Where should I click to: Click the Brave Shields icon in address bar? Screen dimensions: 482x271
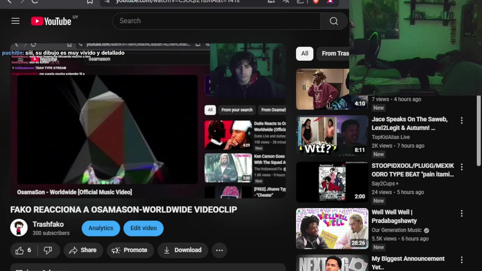316,2
